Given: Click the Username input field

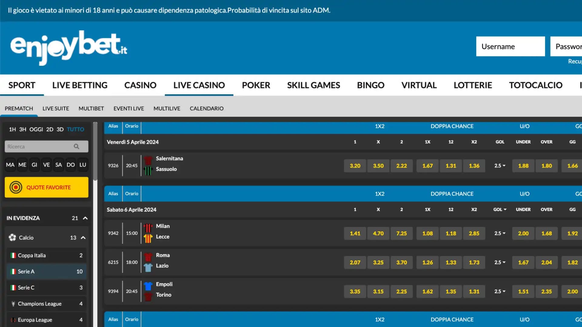Looking at the screenshot, I should tap(510, 46).
